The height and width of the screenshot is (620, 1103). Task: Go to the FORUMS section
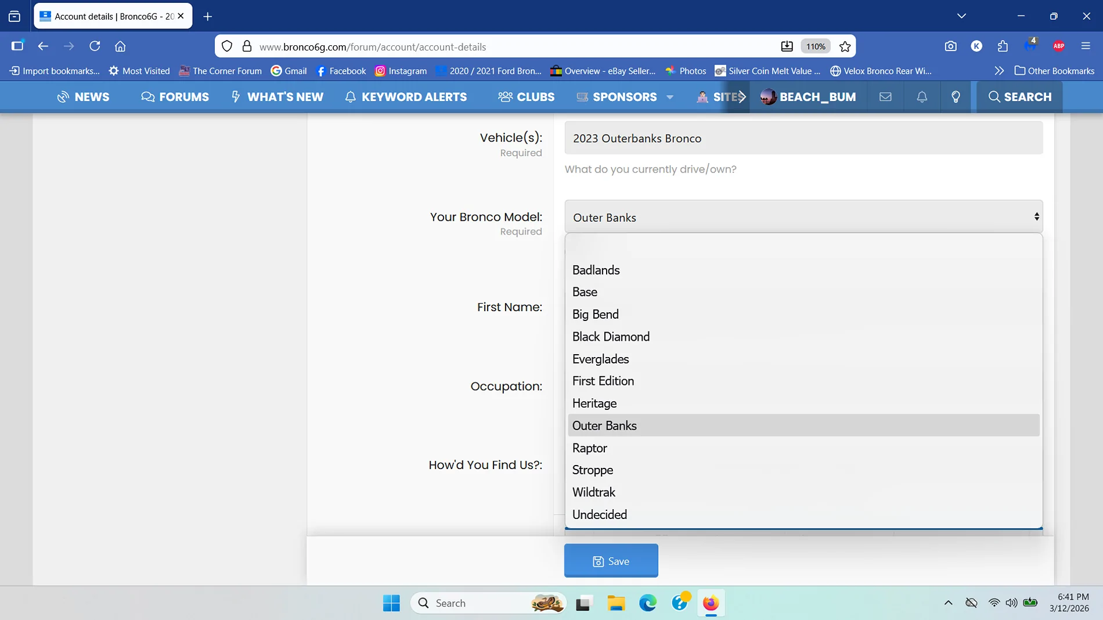click(175, 97)
